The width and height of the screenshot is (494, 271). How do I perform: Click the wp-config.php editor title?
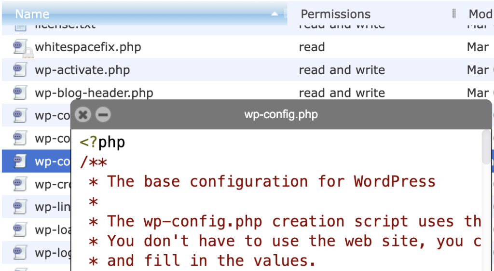(x=281, y=115)
